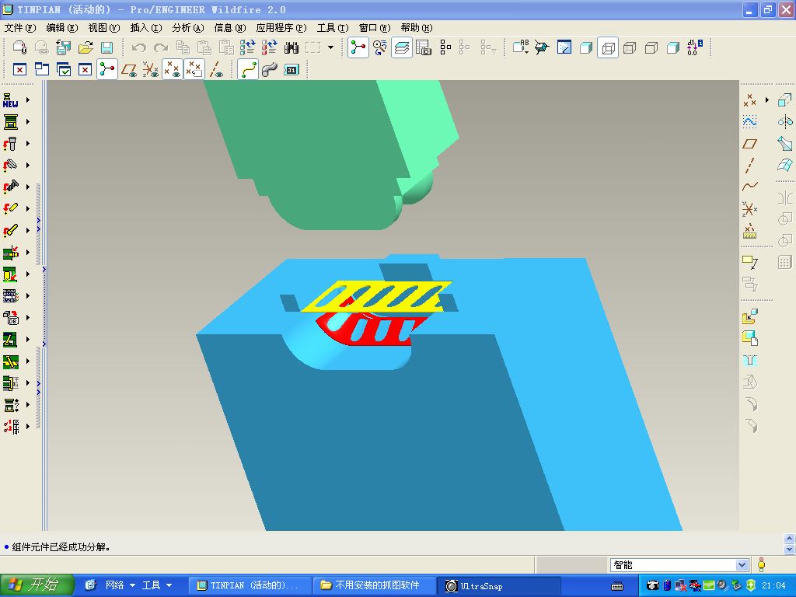Screen dimensions: 796x597
Task: Toggle datum points display
Action: click(173, 69)
